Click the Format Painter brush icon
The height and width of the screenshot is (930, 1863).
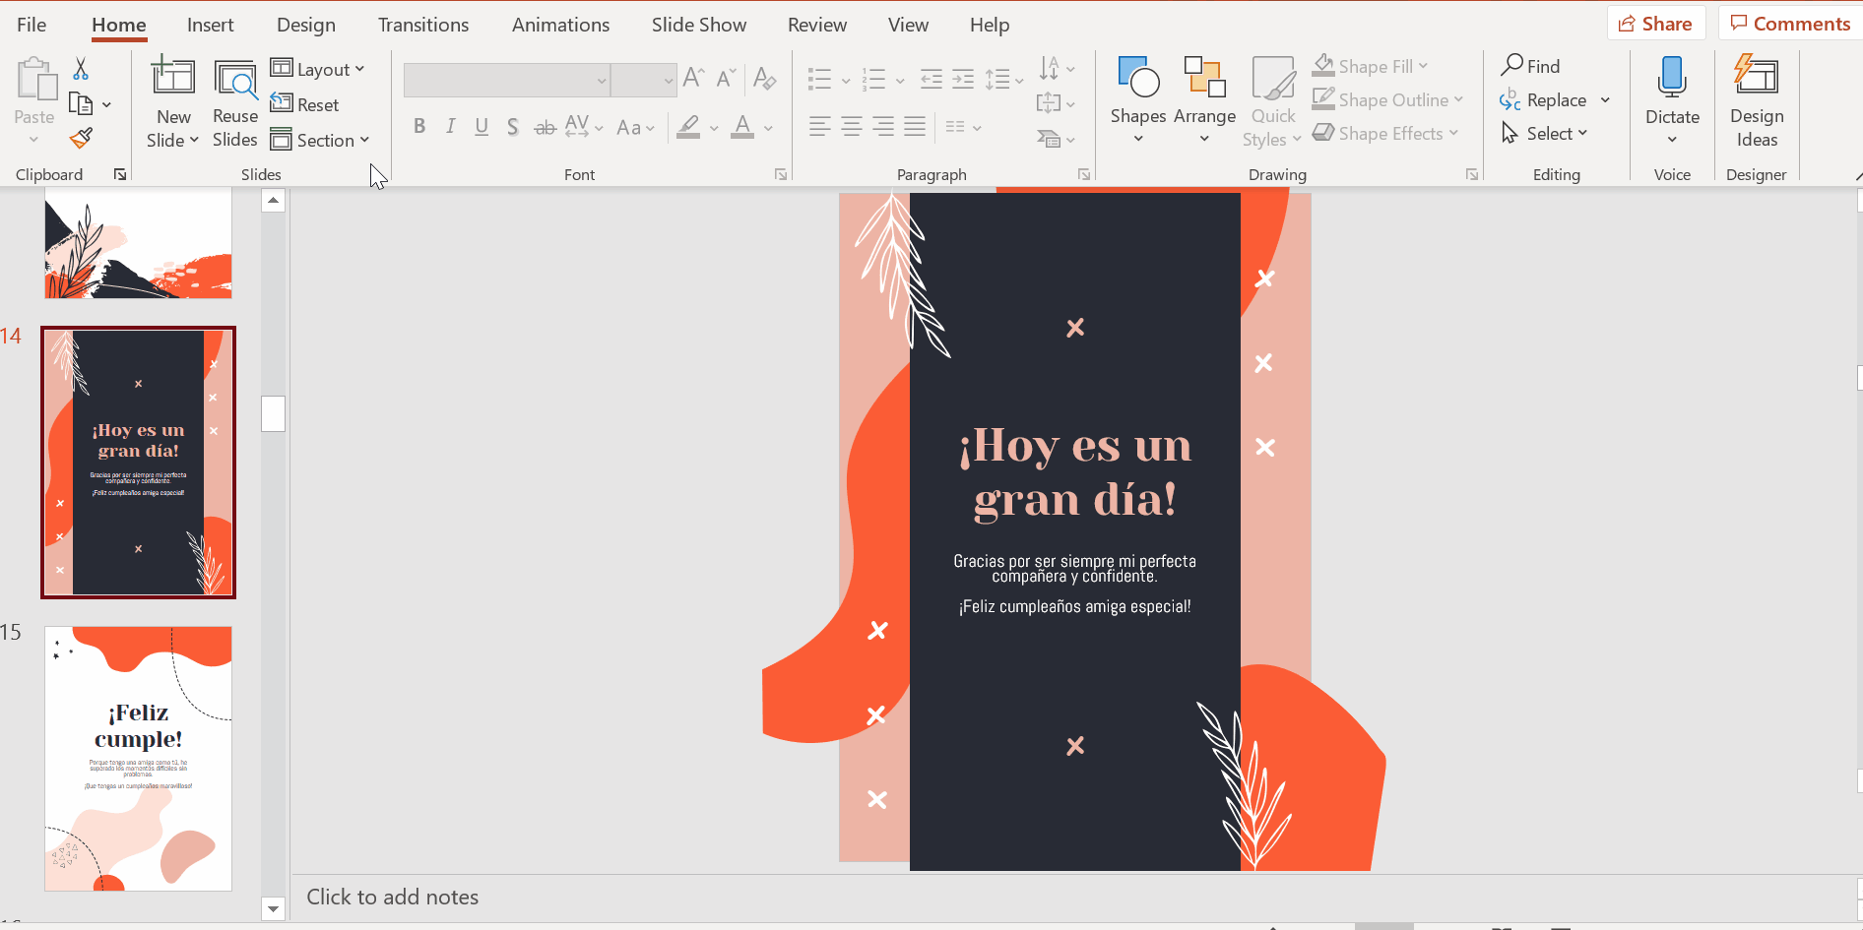82,139
